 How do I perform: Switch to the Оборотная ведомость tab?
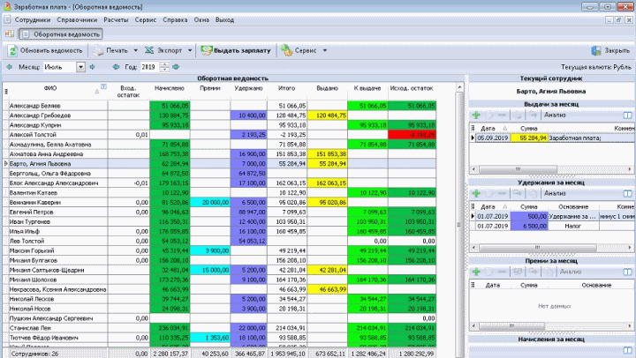pyautogui.click(x=60, y=34)
